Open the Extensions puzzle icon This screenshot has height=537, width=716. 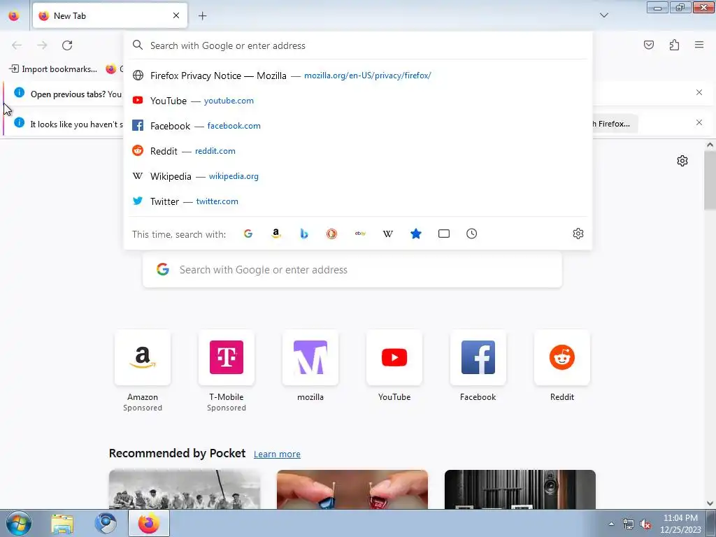(x=674, y=45)
